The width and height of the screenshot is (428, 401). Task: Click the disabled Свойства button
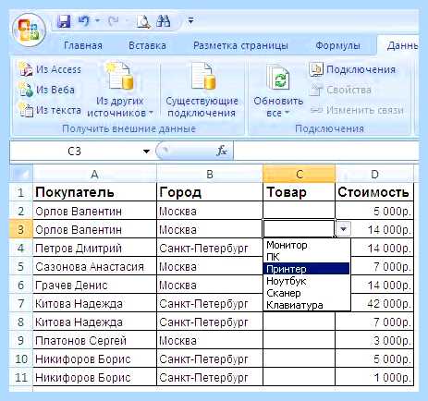click(x=340, y=90)
